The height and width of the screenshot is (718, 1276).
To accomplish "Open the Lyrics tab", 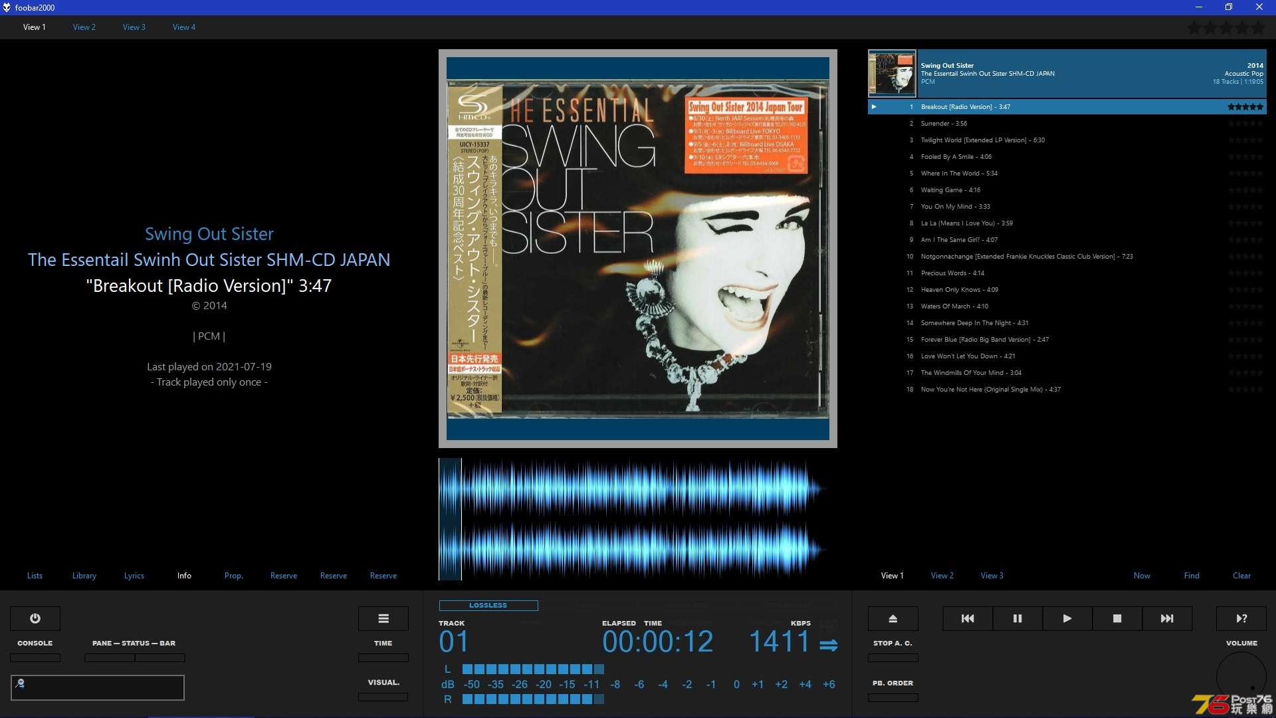I will (x=134, y=576).
